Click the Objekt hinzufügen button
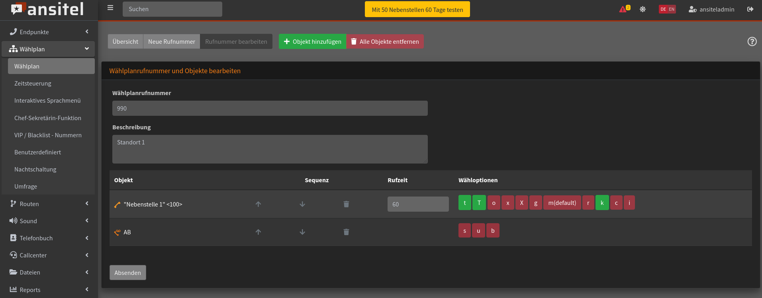Screen dimensions: 762x298 312,41
